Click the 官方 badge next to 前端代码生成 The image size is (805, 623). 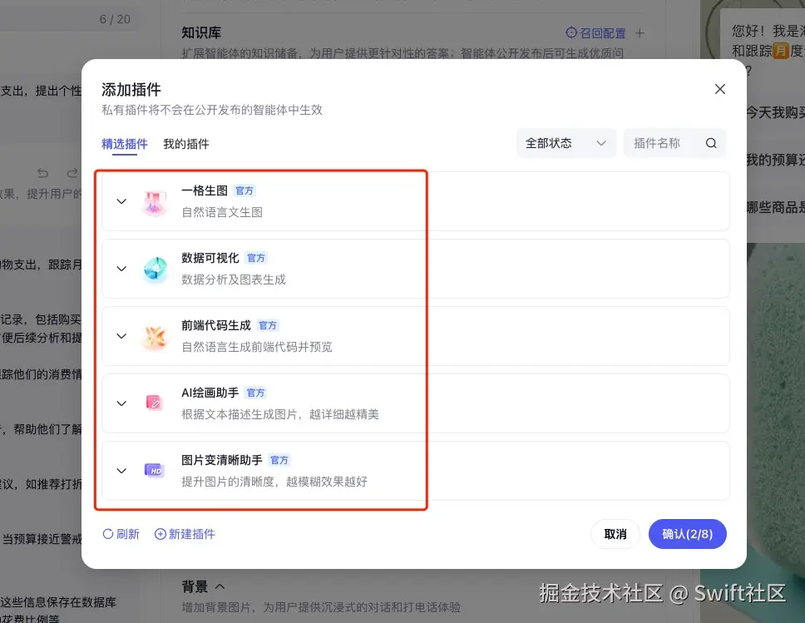(x=268, y=325)
